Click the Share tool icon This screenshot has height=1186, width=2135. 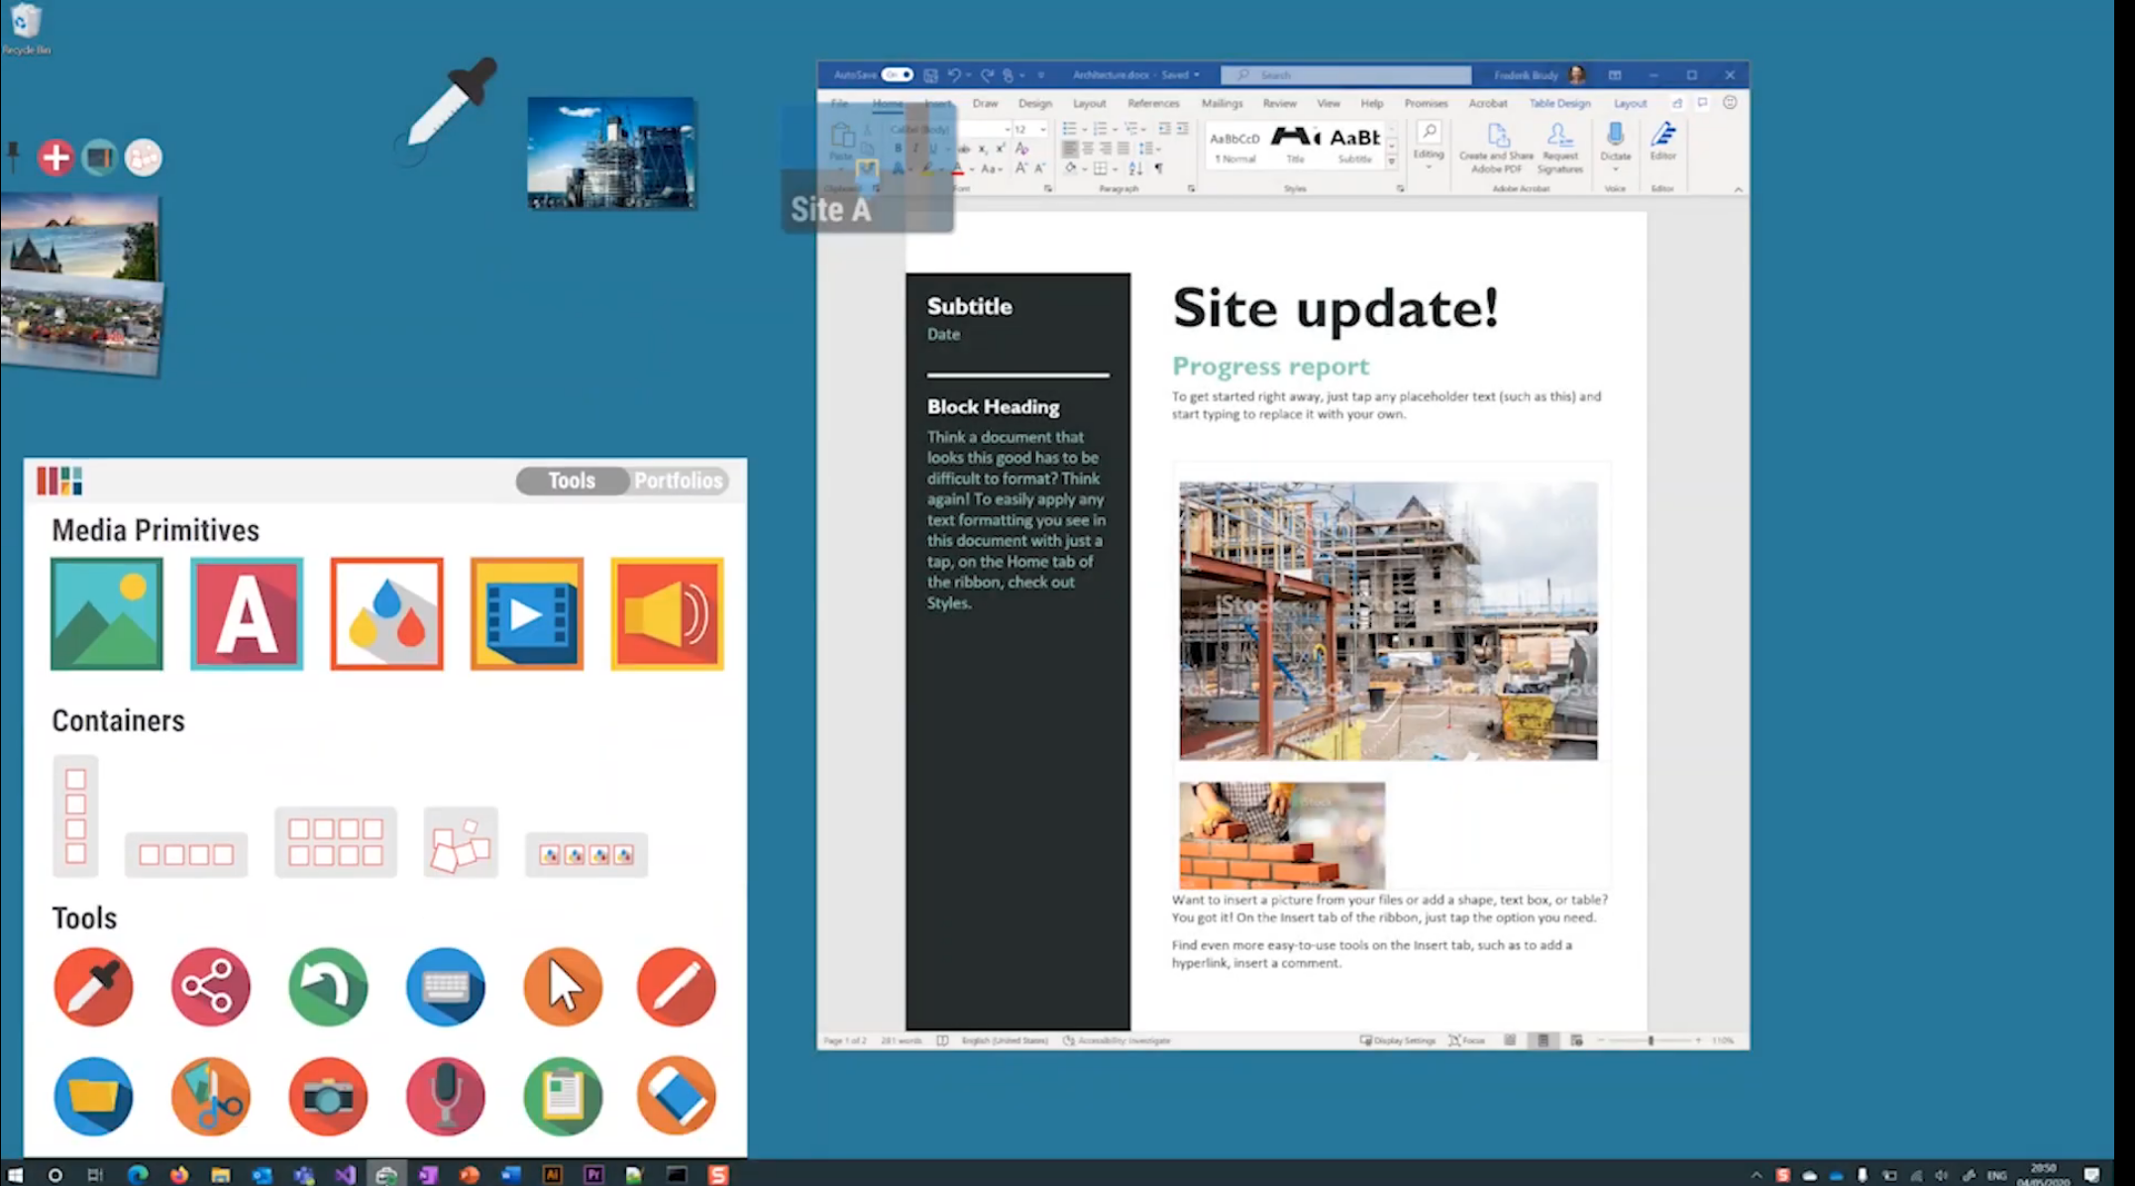(210, 987)
